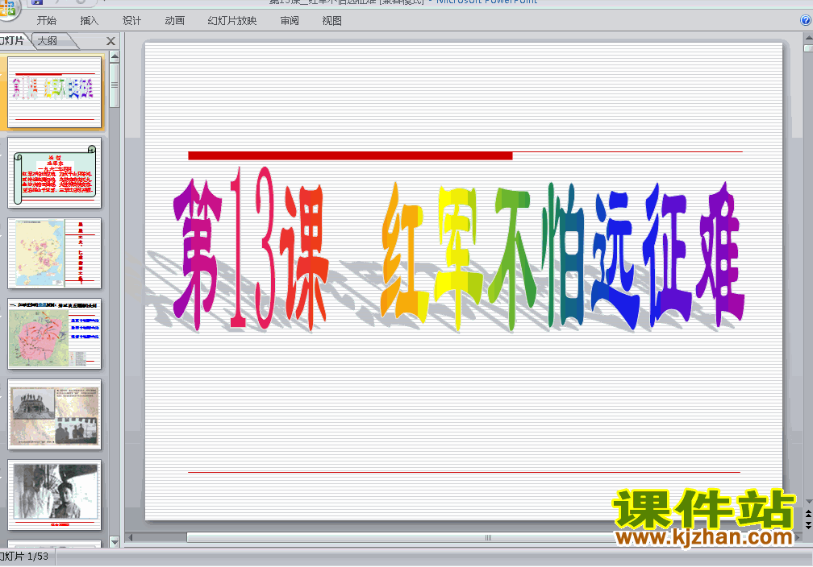Switch to the 插入 ribbon tab

coord(90,21)
